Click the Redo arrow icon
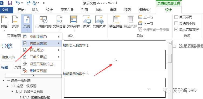Screen dimensions: 203x99 point(28,3)
